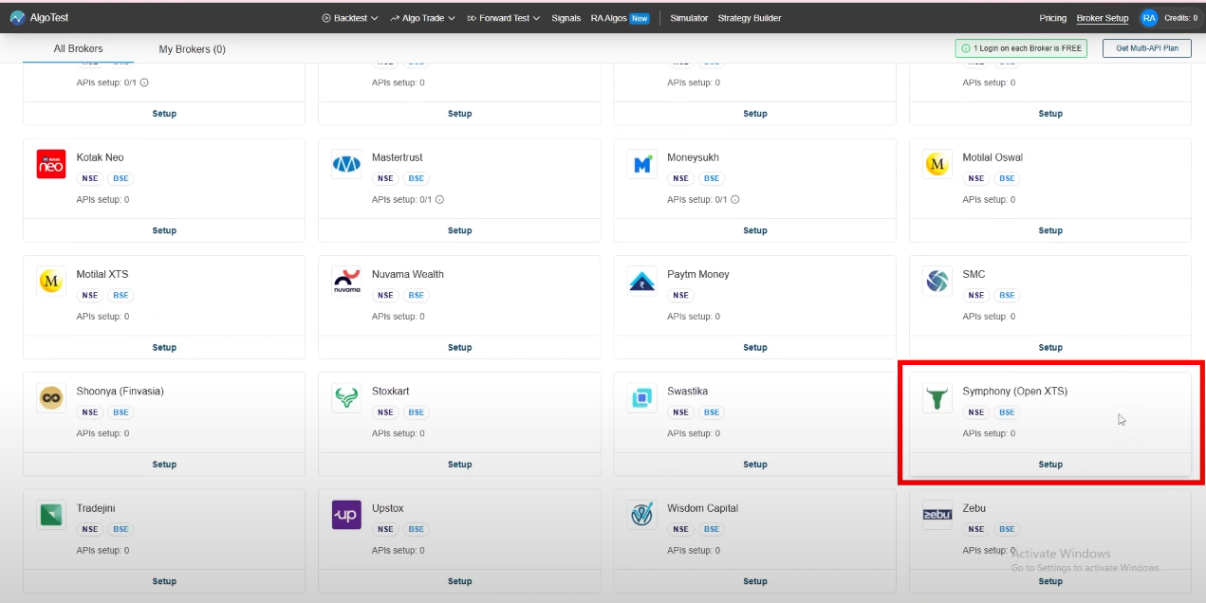Click the NSE tag on Upstox card
Image resolution: width=1206 pixels, height=603 pixels.
[x=384, y=529]
